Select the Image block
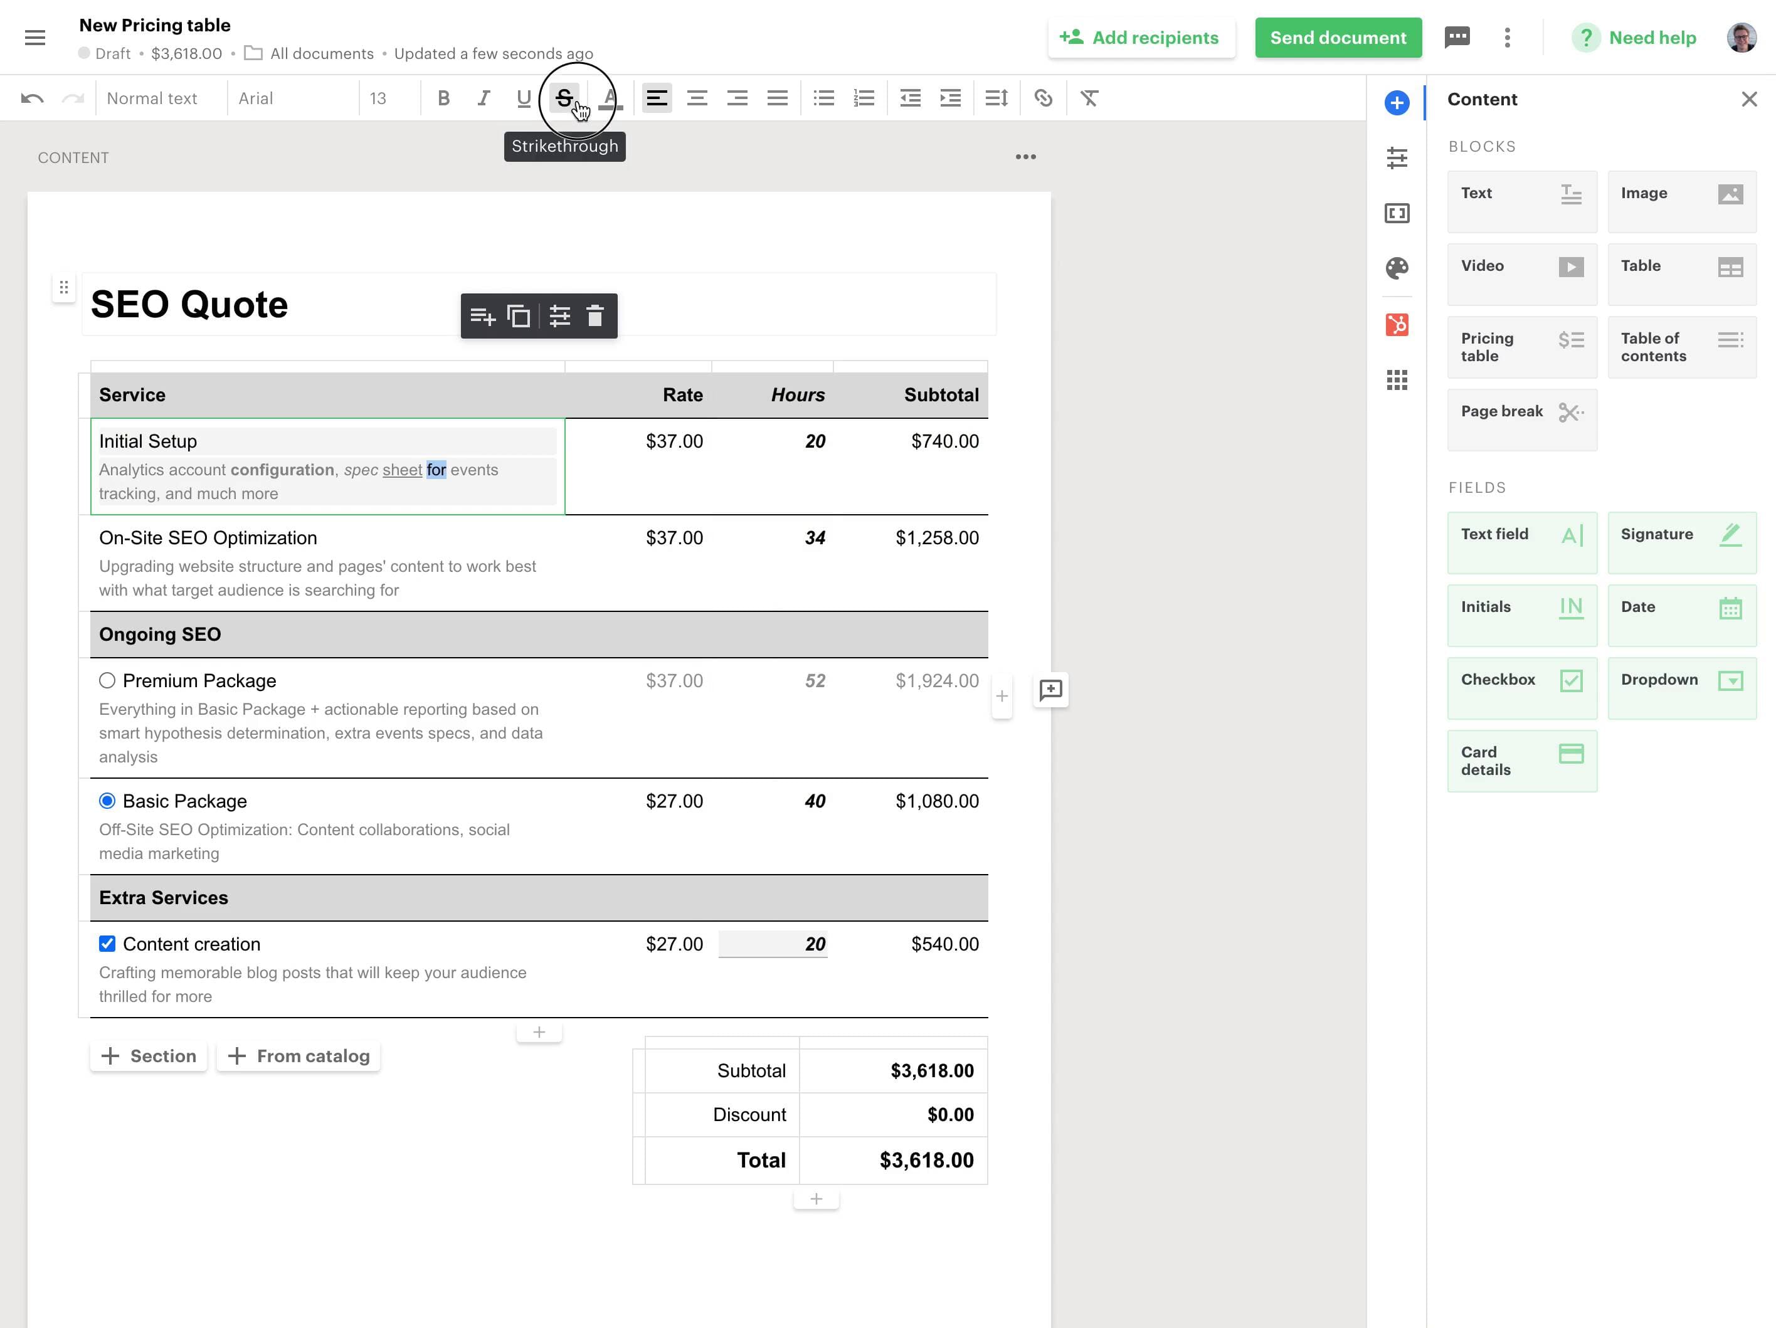The width and height of the screenshot is (1776, 1328). click(x=1682, y=201)
